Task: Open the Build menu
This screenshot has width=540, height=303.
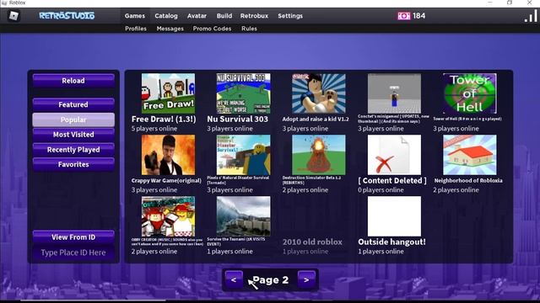Action: pos(224,16)
